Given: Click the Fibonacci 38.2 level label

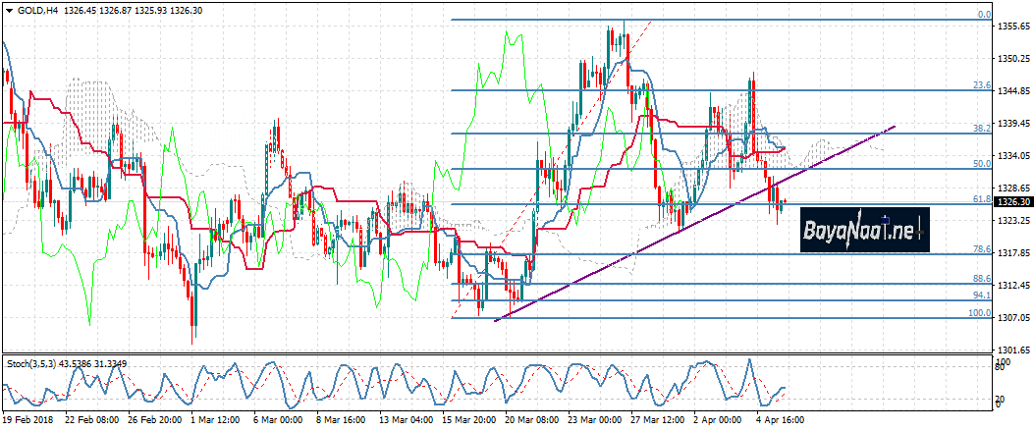Looking at the screenshot, I should pyautogui.click(x=981, y=128).
